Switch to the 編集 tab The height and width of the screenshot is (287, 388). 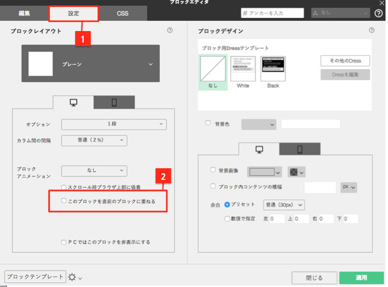tap(24, 14)
